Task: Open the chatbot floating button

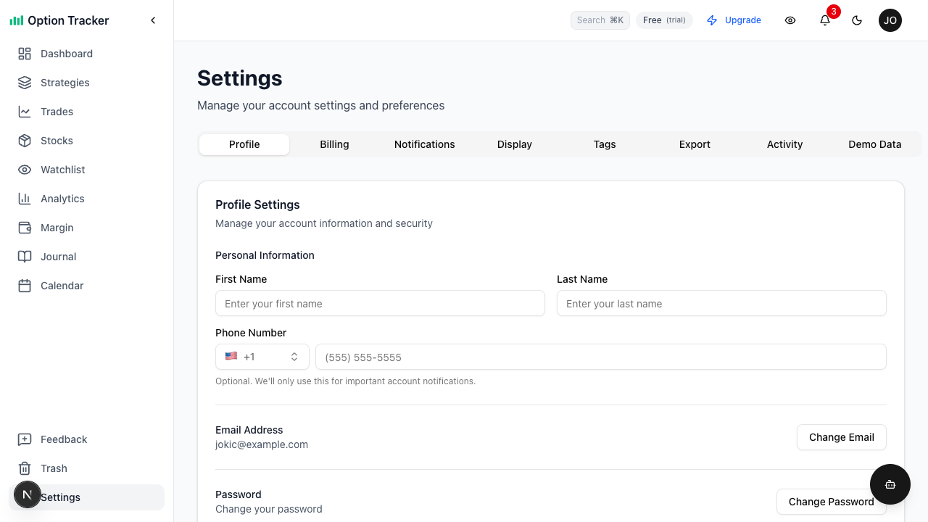Action: pyautogui.click(x=890, y=484)
